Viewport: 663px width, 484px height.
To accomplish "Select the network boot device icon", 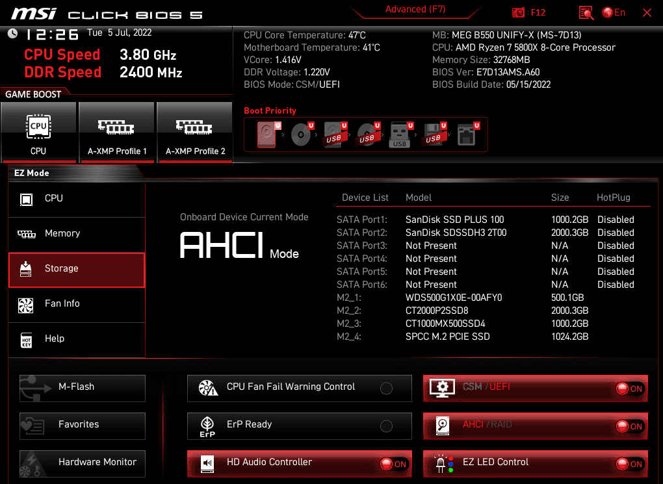I will [x=468, y=134].
